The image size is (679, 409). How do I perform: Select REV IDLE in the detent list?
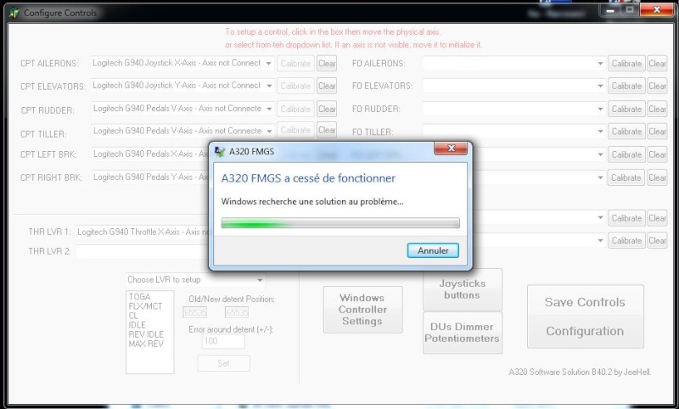pyautogui.click(x=146, y=334)
